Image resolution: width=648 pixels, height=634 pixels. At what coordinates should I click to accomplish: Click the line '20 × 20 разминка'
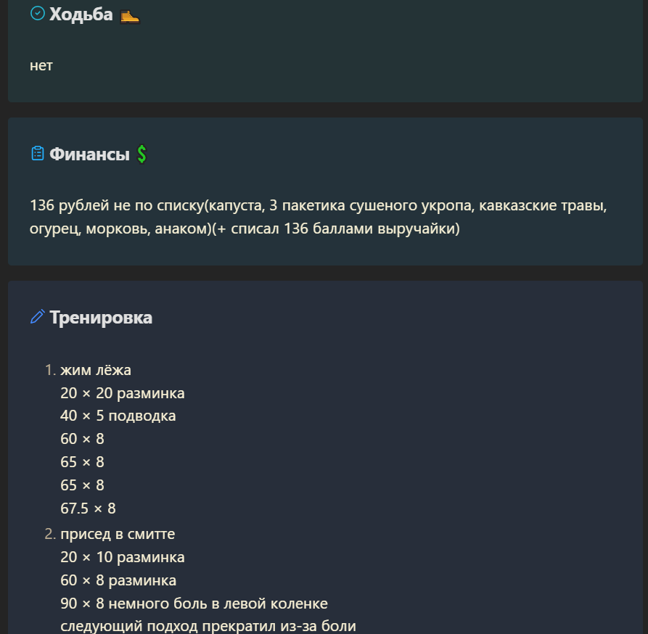[123, 393]
